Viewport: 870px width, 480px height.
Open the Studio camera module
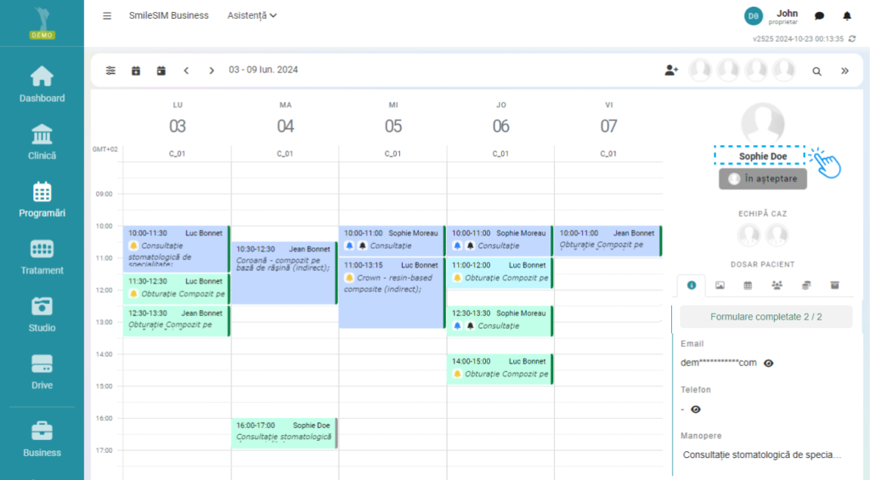[42, 313]
